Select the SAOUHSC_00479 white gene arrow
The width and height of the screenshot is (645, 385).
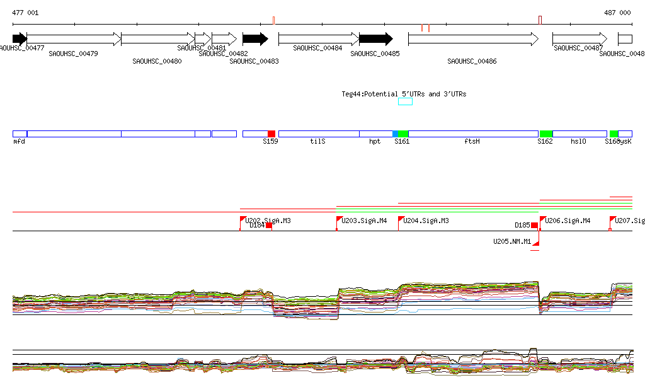pyautogui.click(x=73, y=39)
